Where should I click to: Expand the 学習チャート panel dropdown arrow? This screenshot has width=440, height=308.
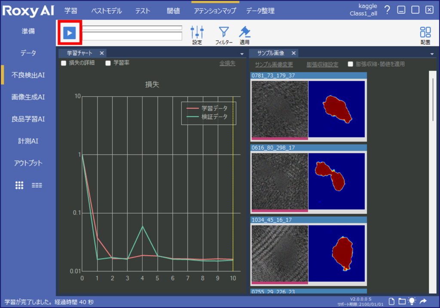(242, 54)
